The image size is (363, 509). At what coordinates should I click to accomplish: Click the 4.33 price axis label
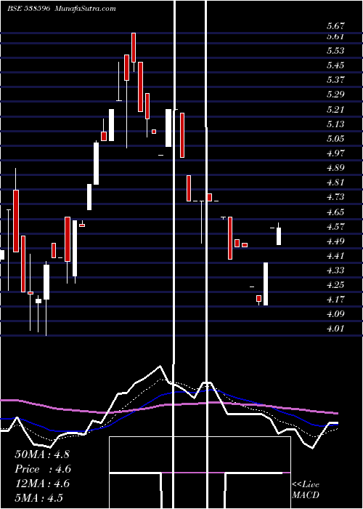click(335, 270)
